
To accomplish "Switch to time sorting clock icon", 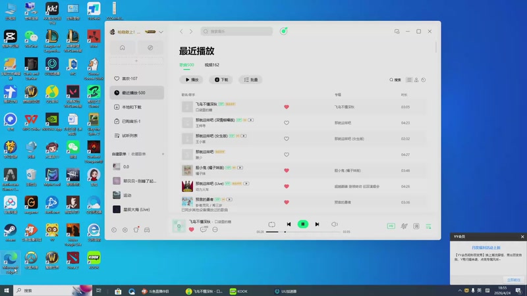I will tap(424, 80).
